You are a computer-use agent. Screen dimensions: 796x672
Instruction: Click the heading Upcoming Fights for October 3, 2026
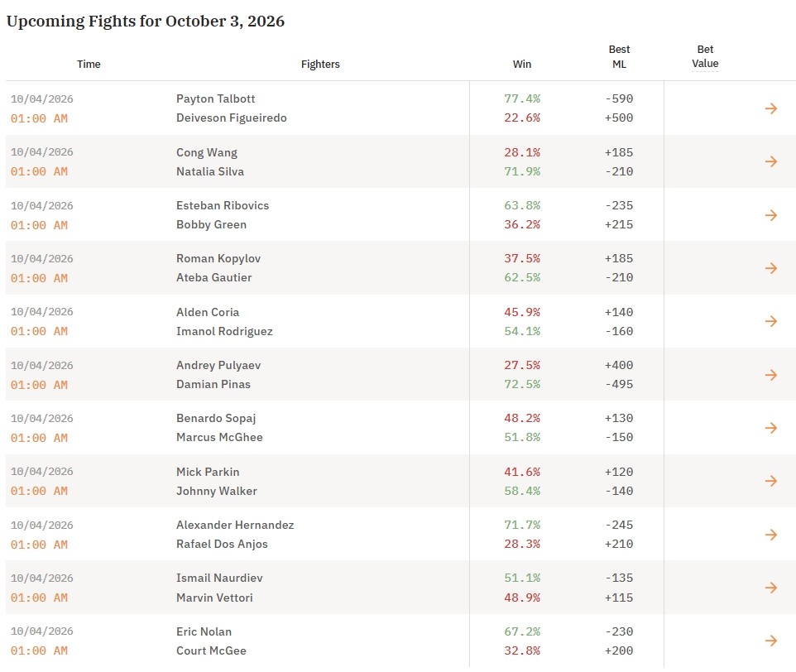146,22
